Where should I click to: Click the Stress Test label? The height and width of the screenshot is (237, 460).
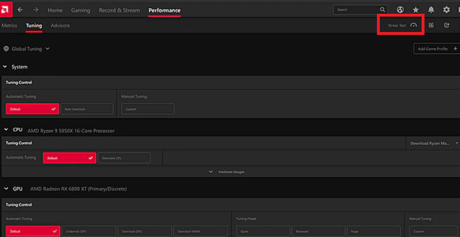(397, 26)
